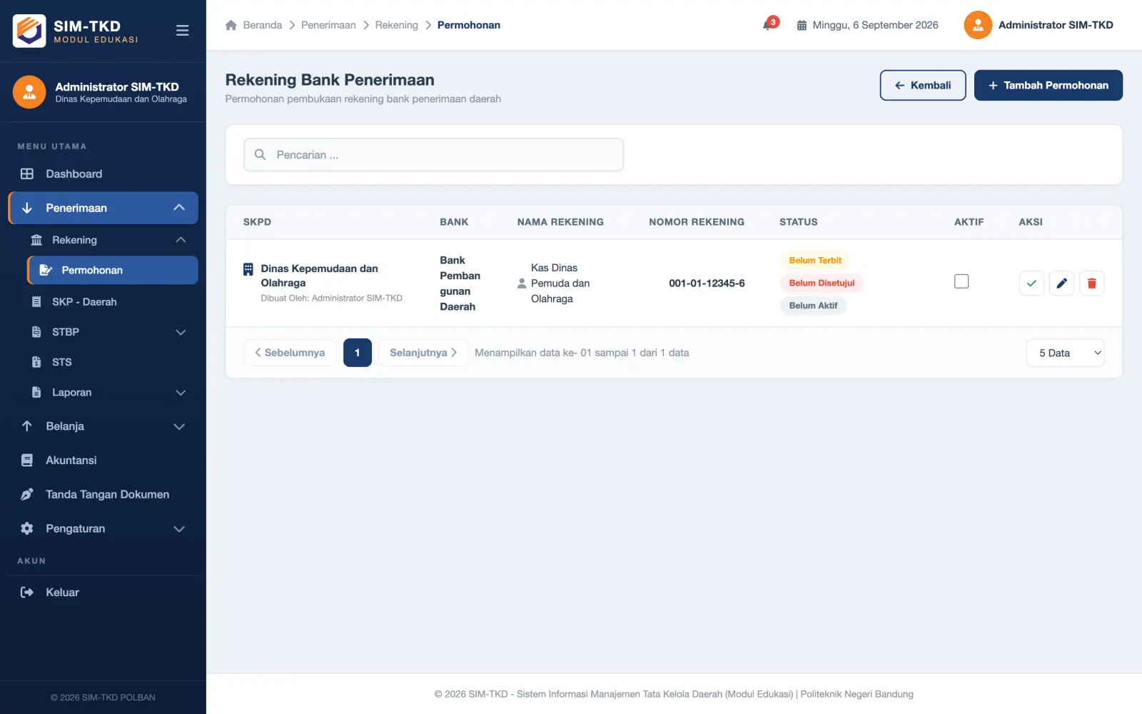
Task: Open the 5 Data page size dropdown
Action: point(1065,353)
